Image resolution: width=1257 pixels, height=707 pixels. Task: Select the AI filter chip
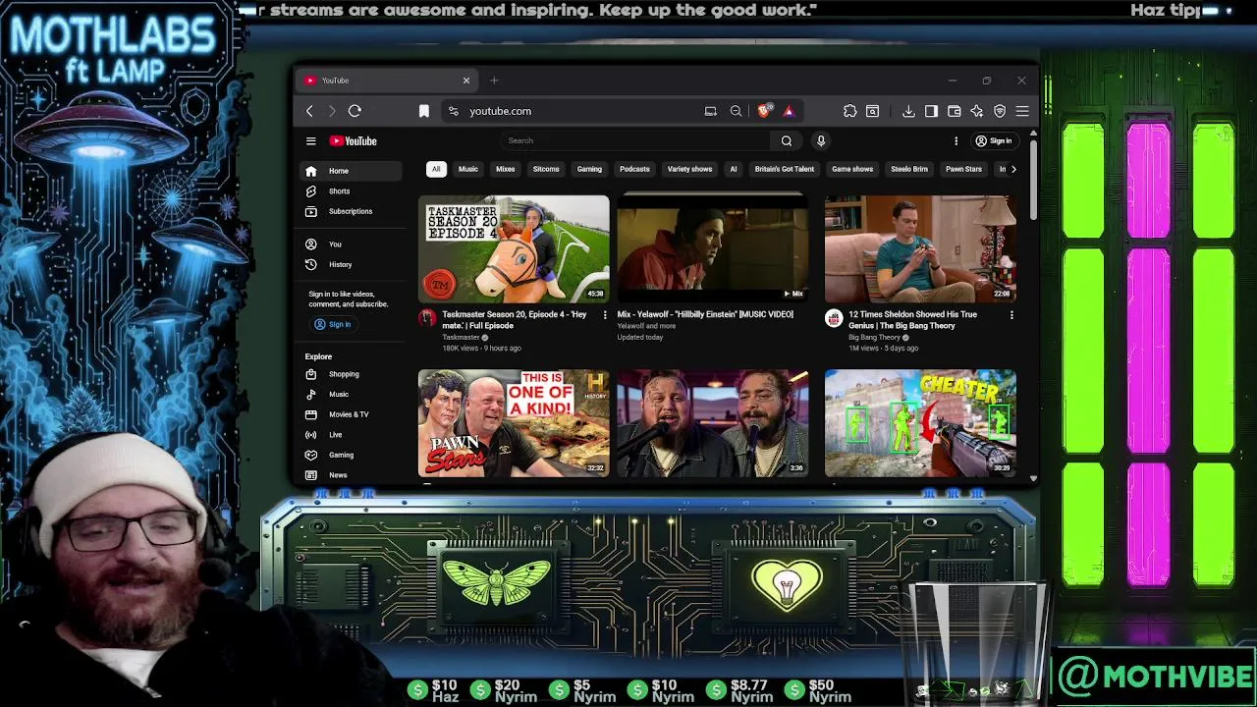pyautogui.click(x=733, y=169)
